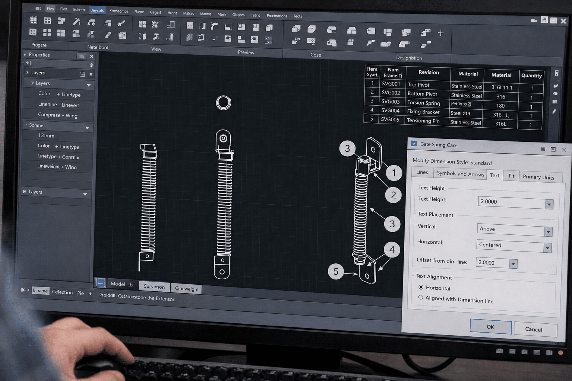
Task: Toggle the checkbox in Gate Spring Care title bar
Action: [x=414, y=144]
